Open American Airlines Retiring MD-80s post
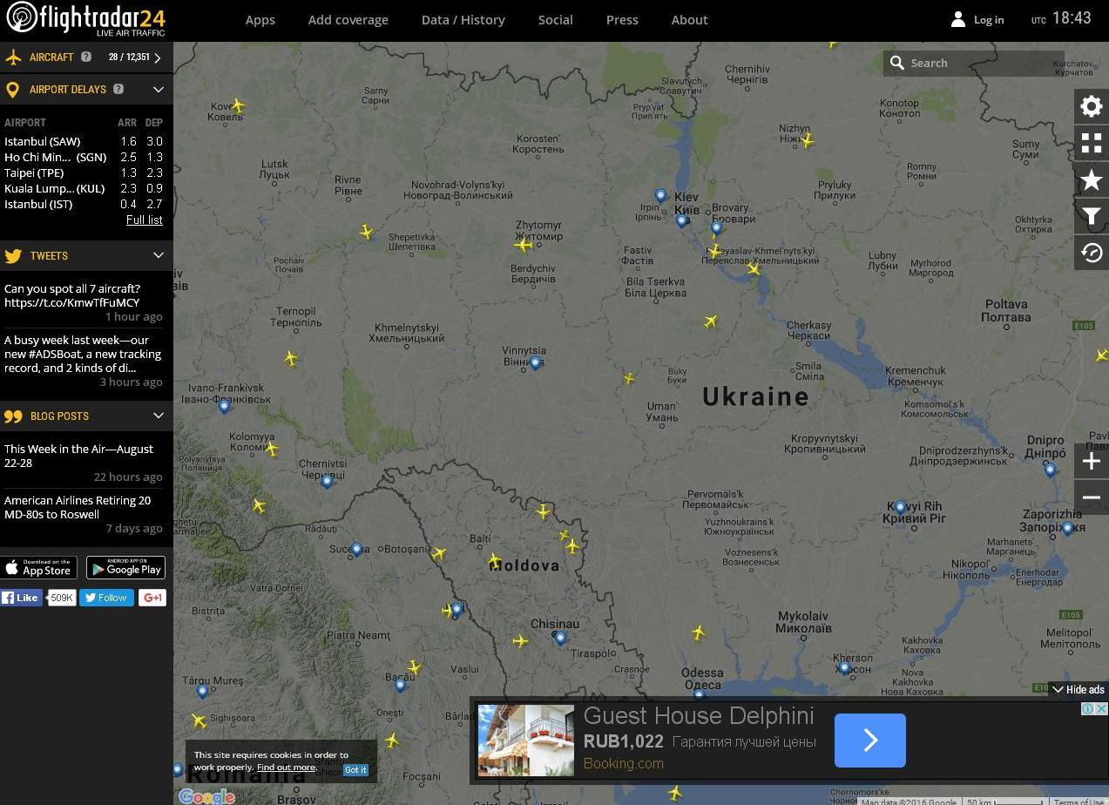The height and width of the screenshot is (805, 1109). tap(77, 507)
